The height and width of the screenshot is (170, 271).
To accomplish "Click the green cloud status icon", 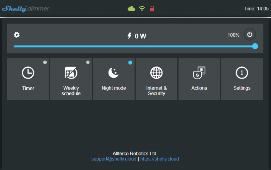I will pyautogui.click(x=131, y=9).
